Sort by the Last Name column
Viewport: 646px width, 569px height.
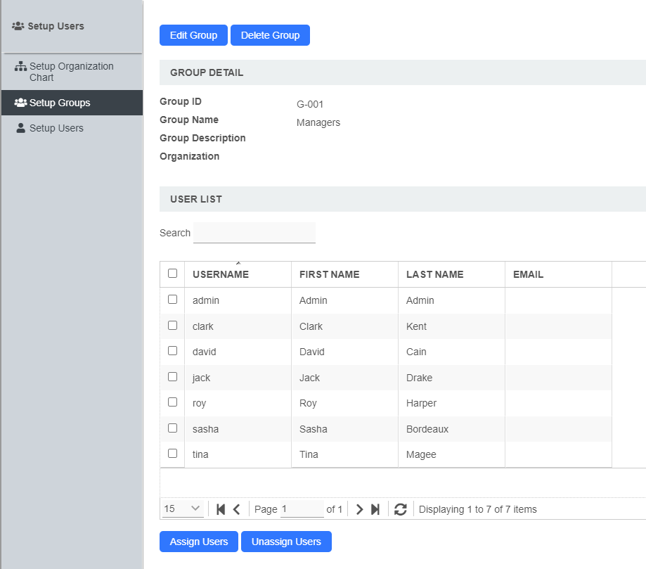[434, 274]
